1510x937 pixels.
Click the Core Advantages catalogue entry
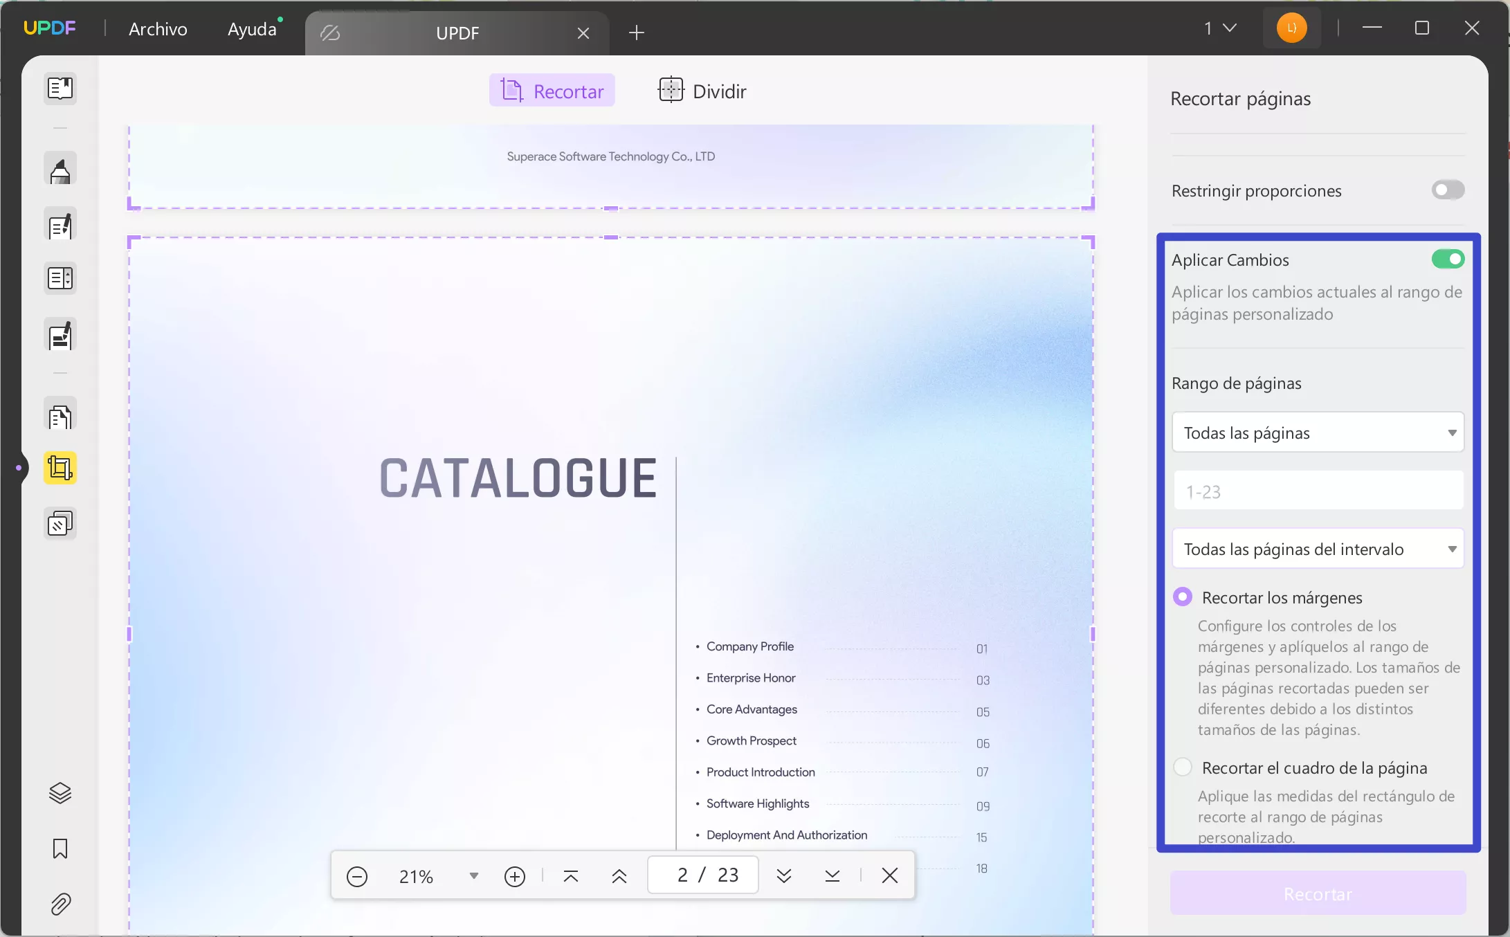752,709
